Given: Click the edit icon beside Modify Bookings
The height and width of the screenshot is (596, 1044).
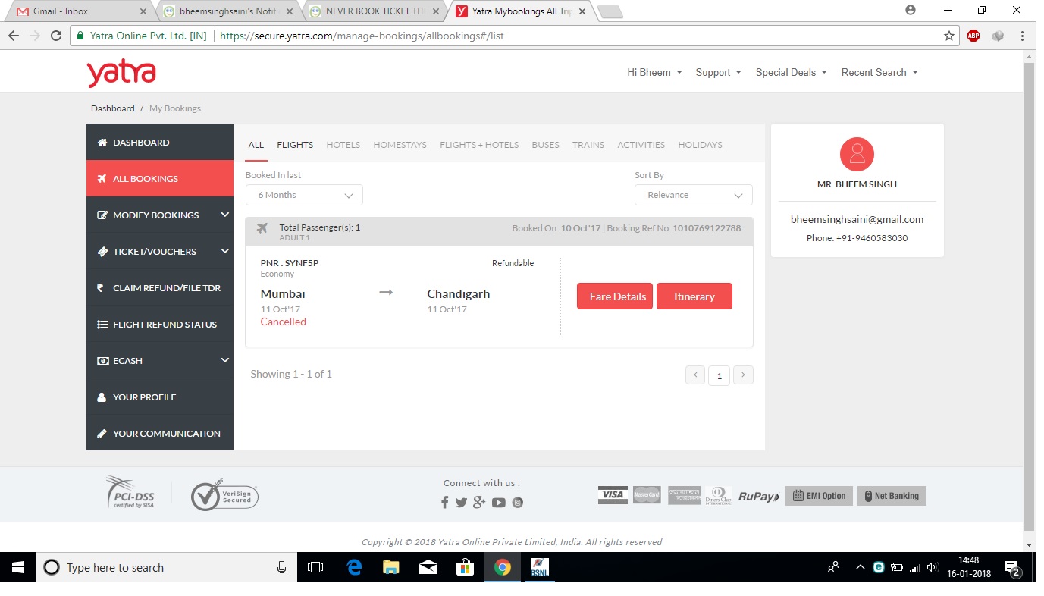Looking at the screenshot, I should pyautogui.click(x=102, y=215).
